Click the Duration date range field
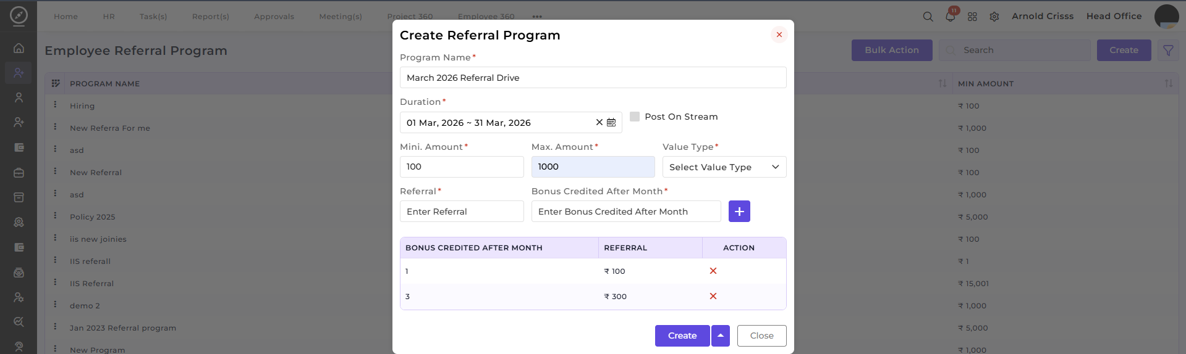Screen dimensions: 1186x354 511,122
